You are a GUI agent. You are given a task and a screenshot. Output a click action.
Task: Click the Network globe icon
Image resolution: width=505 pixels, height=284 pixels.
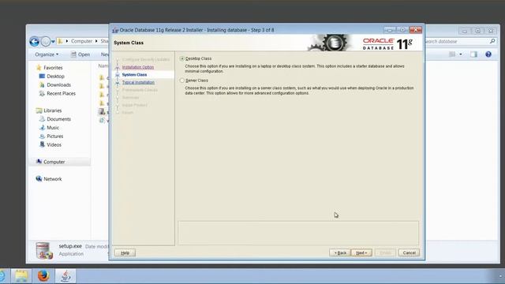tap(39, 179)
